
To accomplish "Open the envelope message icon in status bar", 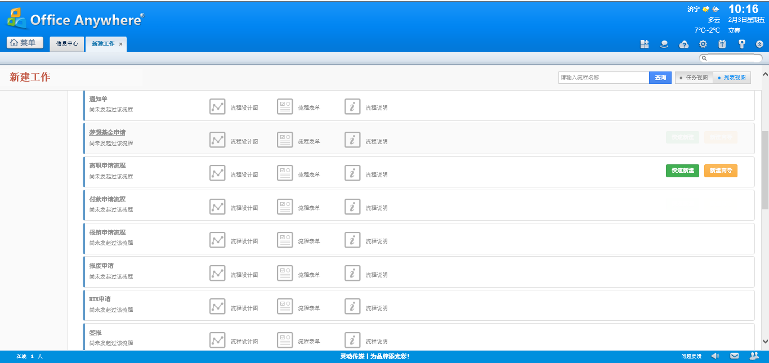I will (735, 356).
